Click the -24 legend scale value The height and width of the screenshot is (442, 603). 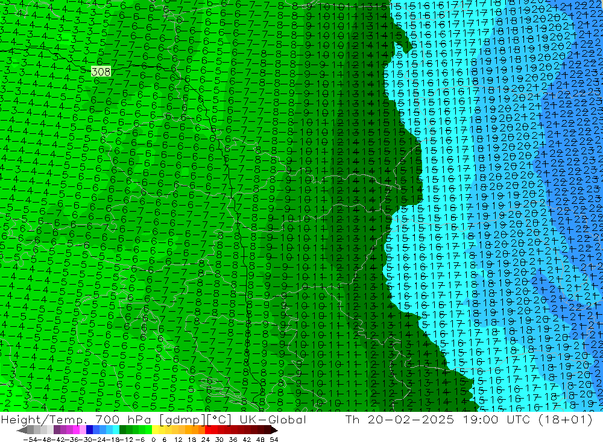pyautogui.click(x=98, y=440)
